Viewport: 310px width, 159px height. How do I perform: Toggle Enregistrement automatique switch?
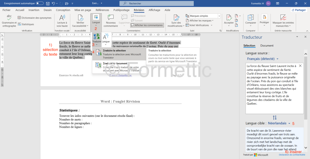pos(40,3)
